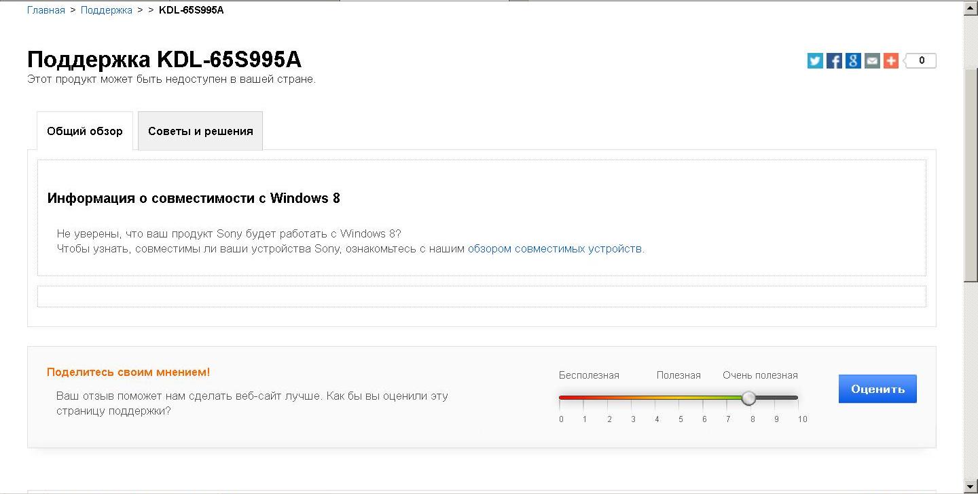Set rating to 5 on slider track

coord(680,398)
